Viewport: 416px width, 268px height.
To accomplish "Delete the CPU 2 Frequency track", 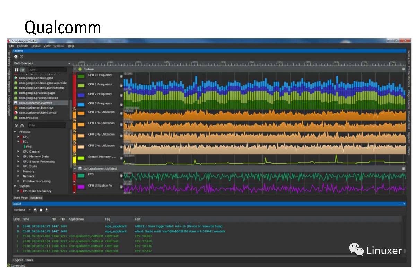I will (121, 95).
